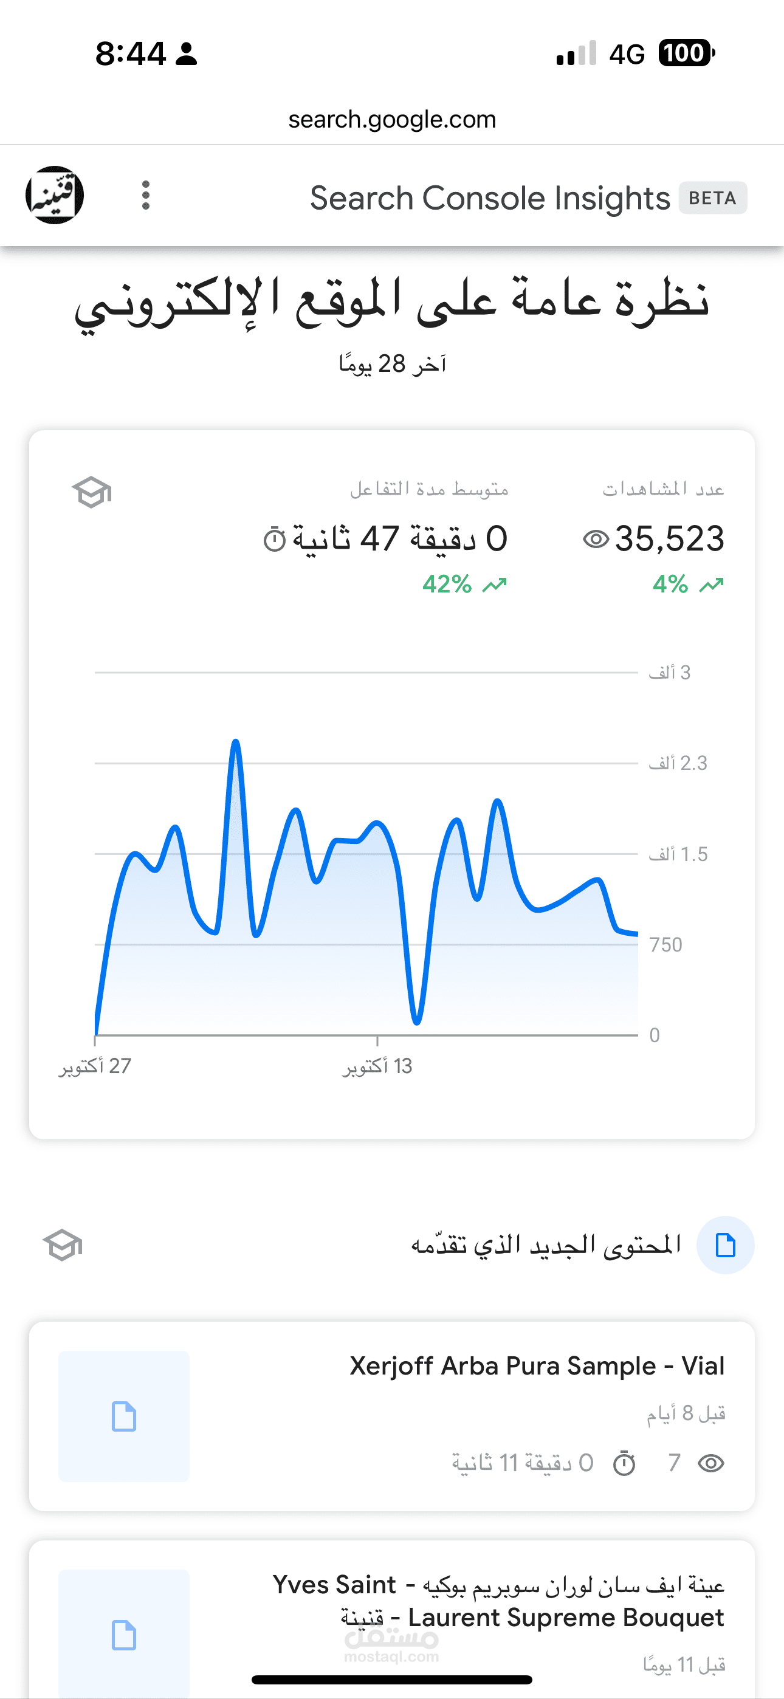This screenshot has width=784, height=1699.
Task: Click the 4% views trend indicator
Action: point(687,585)
